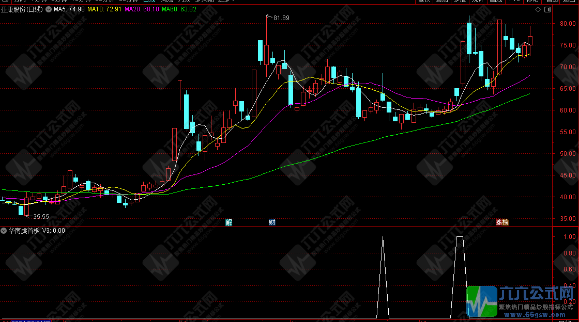Viewport: 579px width, 322px height.
Task: Select the MA5 moving average label
Action: (x=69, y=9)
